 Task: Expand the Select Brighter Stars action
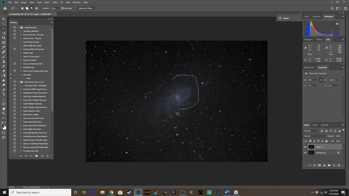[21, 111]
